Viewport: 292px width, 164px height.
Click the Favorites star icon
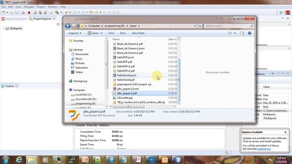(x=70, y=41)
